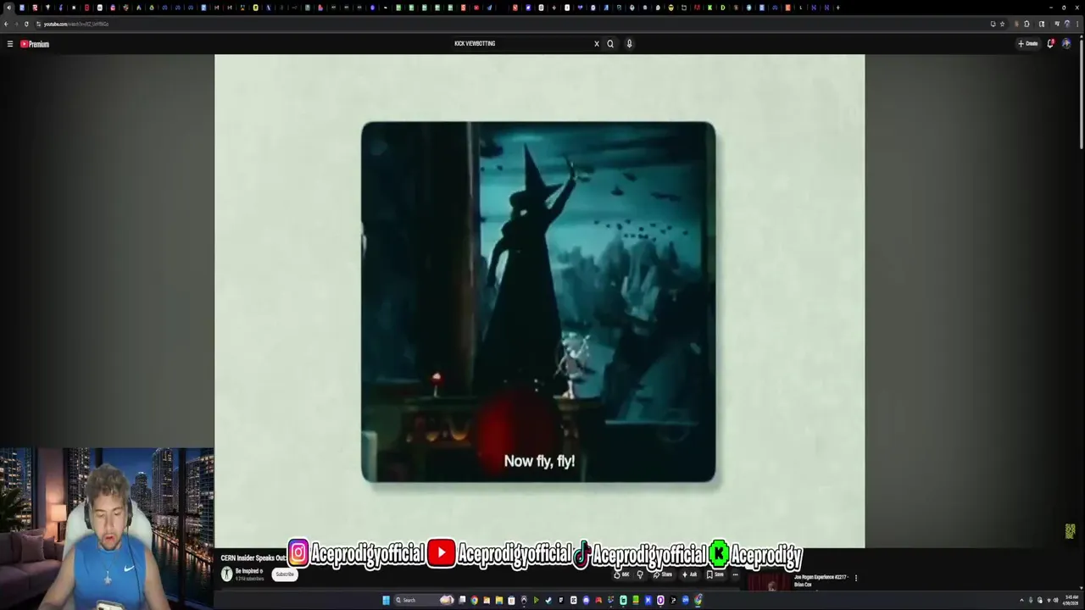The width and height of the screenshot is (1085, 610).
Task: Open the YouTube hamburger guide menu
Action: click(10, 44)
